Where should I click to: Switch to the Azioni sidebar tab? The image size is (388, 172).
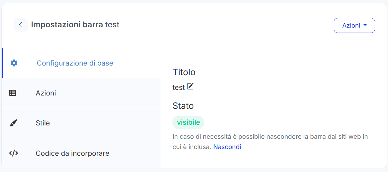tap(46, 93)
